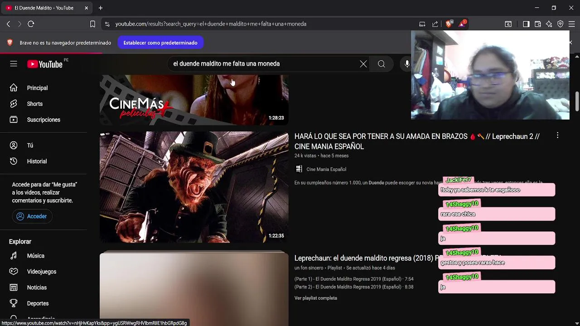Screen dimensions: 580x326
Task: Open the blurred playlist thumbnail
Action: pos(194,288)
